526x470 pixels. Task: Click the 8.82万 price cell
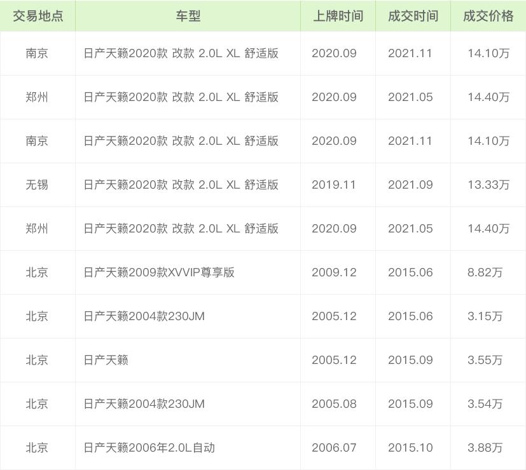[485, 272]
